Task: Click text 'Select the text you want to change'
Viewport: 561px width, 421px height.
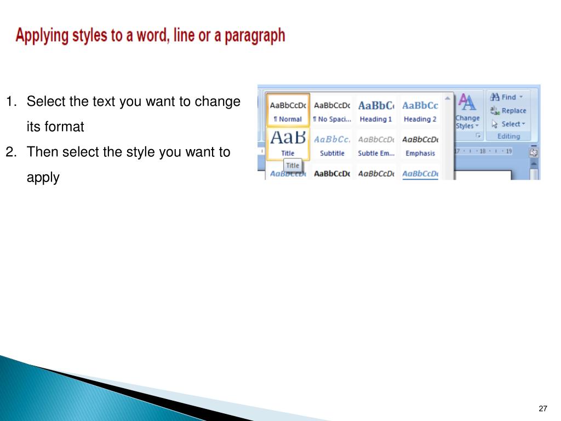Action: 134,101
